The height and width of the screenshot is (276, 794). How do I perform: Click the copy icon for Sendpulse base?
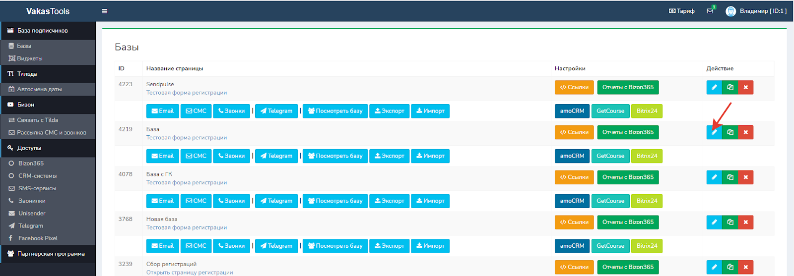tap(730, 87)
